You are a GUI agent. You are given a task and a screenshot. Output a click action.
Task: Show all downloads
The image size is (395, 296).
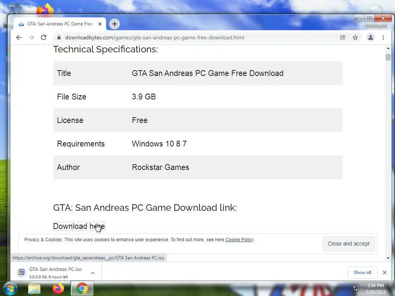pos(362,272)
